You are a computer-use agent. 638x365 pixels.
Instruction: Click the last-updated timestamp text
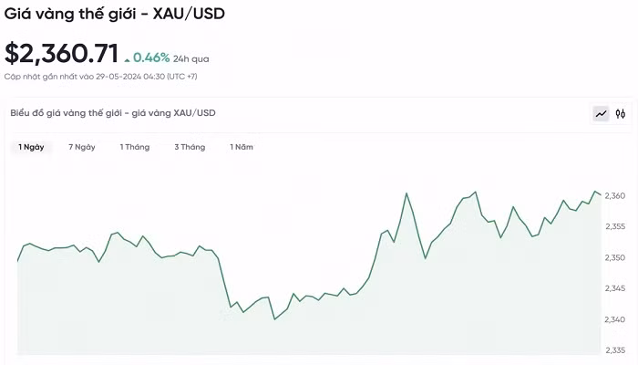[100, 77]
